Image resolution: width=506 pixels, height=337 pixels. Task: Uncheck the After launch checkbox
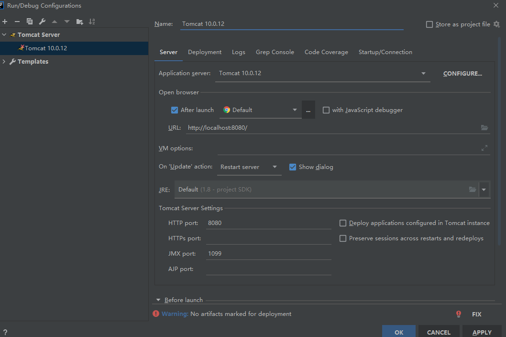175,110
